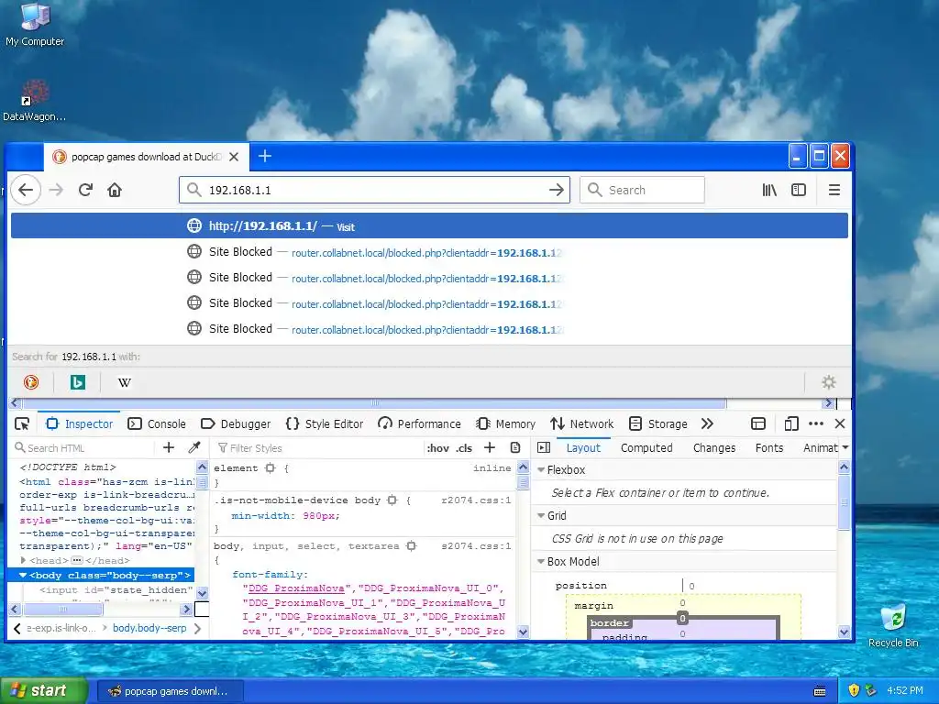Click body.body--serp breadcrumb

149,628
